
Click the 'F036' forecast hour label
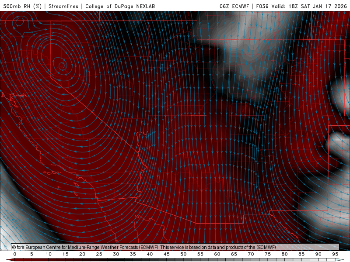point(262,6)
